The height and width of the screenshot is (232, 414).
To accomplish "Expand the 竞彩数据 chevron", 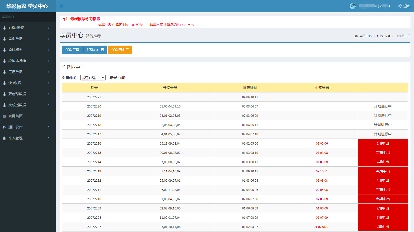I will tap(49, 39).
